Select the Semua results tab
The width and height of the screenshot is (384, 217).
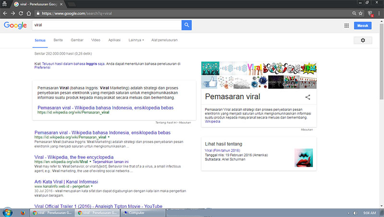[40, 40]
